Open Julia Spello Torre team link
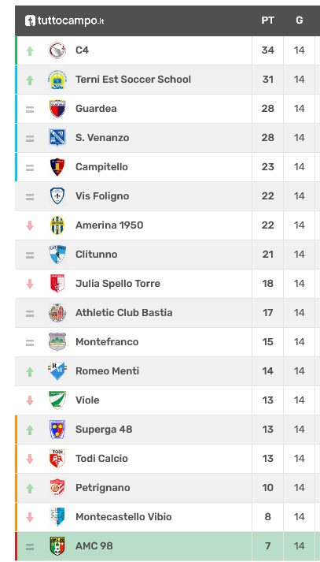 [118, 284]
